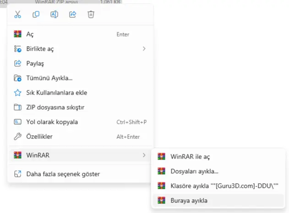
Task: Click path icon beside Yol olarak kopyala
Action: coord(17,122)
